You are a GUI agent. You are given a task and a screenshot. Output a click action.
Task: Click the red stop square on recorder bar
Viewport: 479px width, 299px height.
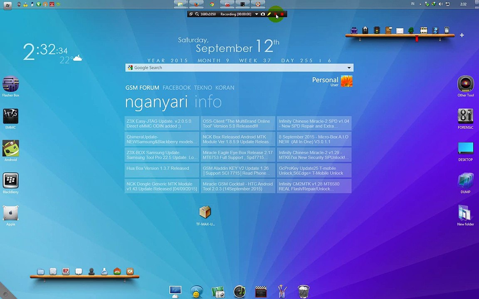282,14
